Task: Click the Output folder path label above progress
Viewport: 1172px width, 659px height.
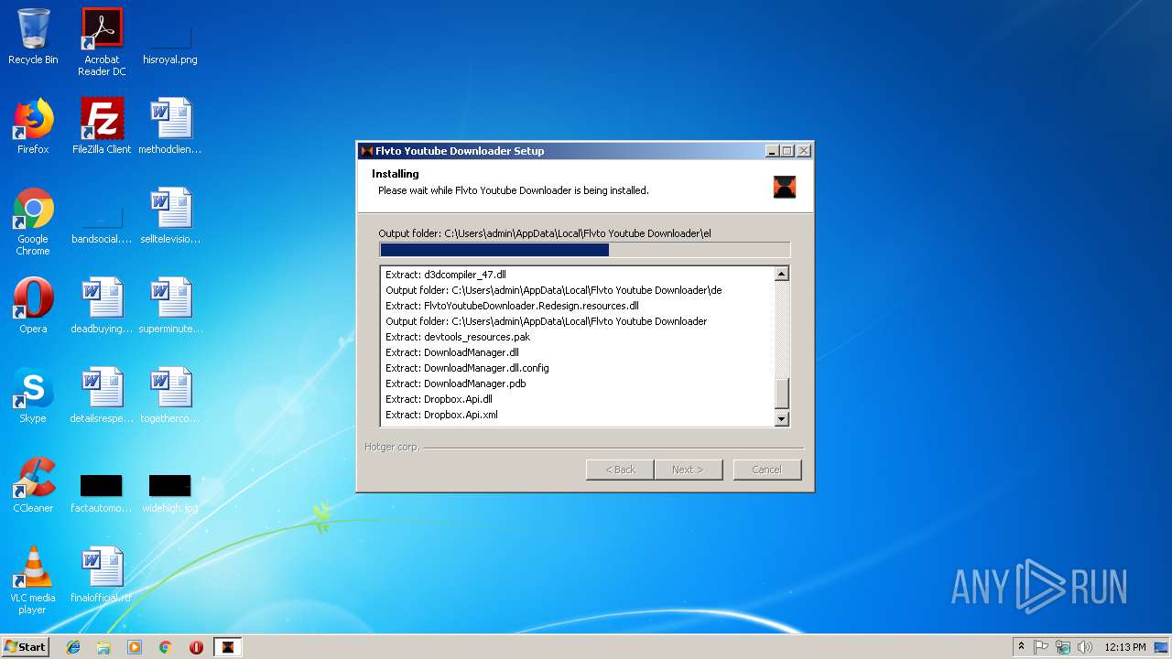Action: point(545,233)
